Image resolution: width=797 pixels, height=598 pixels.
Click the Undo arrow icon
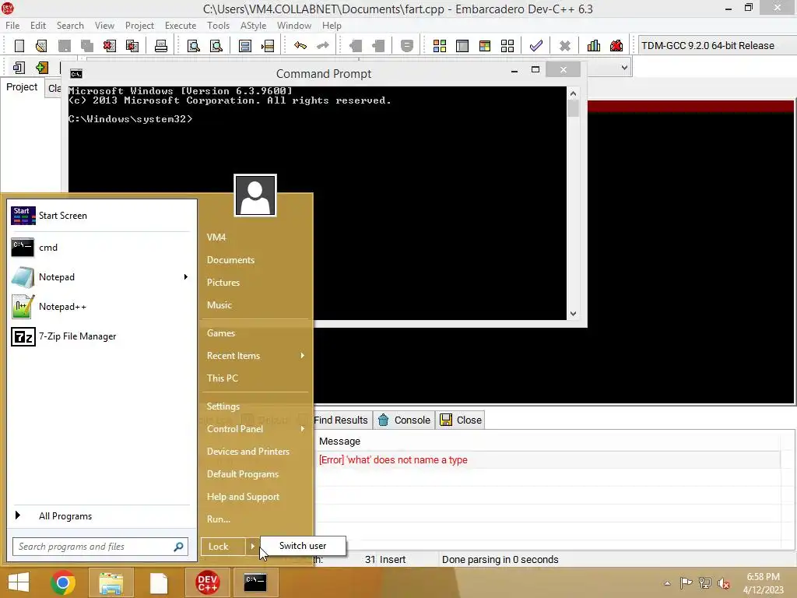pyautogui.click(x=300, y=46)
